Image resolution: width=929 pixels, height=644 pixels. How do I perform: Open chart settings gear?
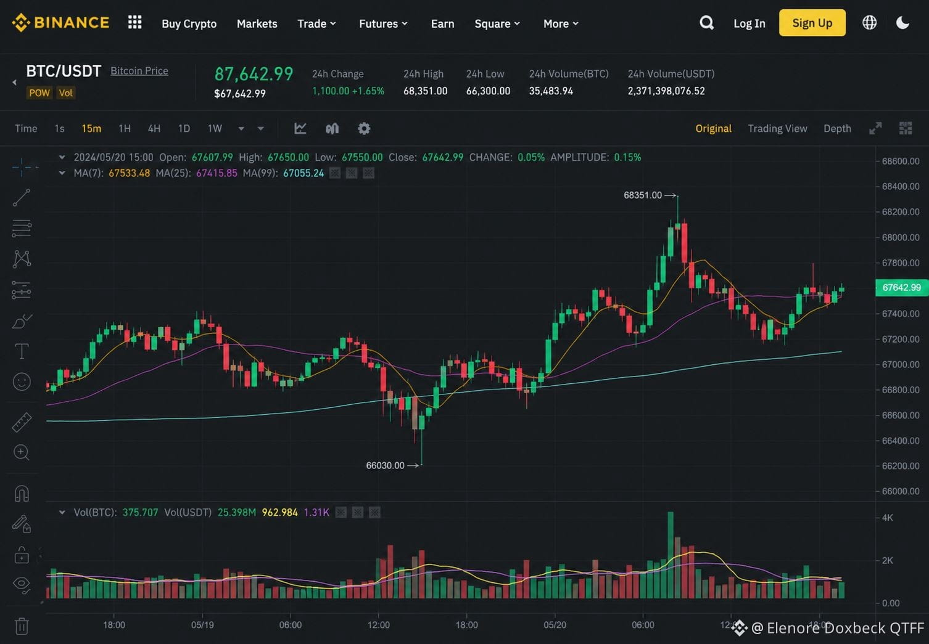coord(364,128)
